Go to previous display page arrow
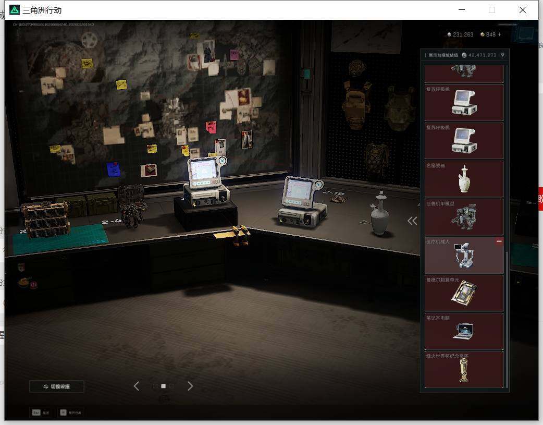Viewport: 543px width, 425px height. point(137,386)
